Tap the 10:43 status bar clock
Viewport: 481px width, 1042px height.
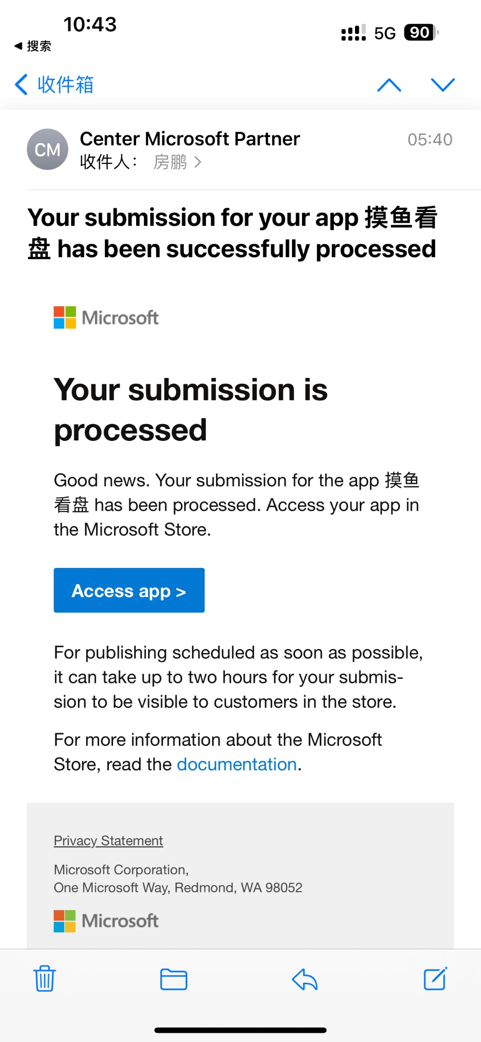pos(90,25)
